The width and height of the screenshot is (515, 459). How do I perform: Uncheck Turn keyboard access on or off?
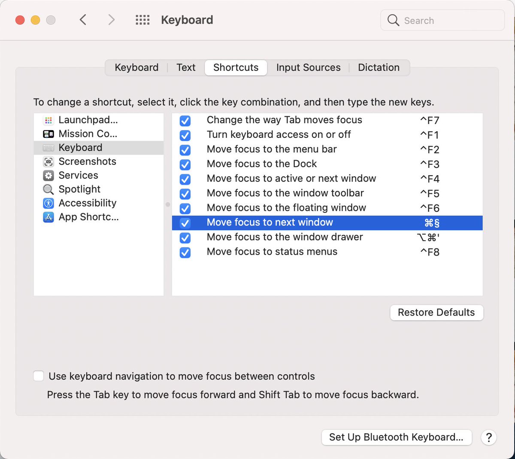185,135
